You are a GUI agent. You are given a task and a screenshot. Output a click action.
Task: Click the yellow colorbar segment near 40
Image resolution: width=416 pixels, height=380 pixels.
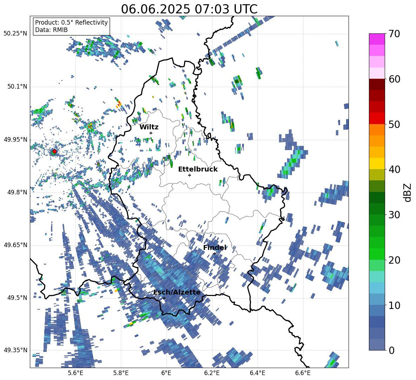(377, 163)
